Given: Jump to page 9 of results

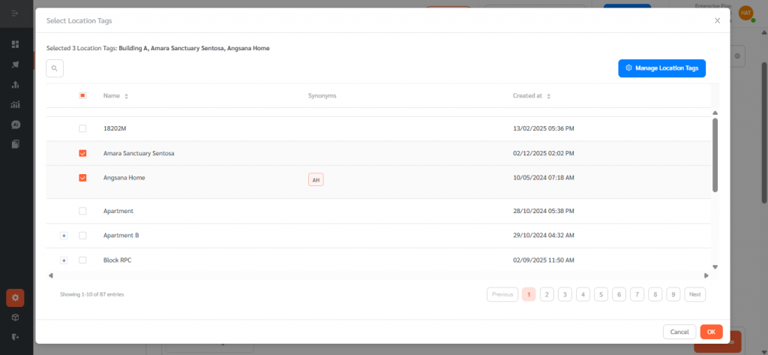Looking at the screenshot, I should [673, 294].
